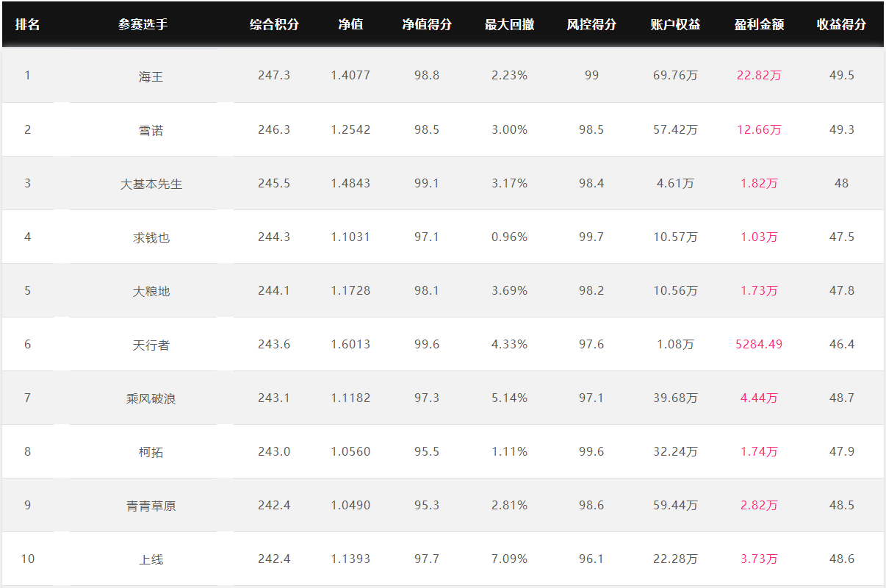Image resolution: width=886 pixels, height=588 pixels.
Task: Click profit amount 22.82万
Action: [759, 76]
